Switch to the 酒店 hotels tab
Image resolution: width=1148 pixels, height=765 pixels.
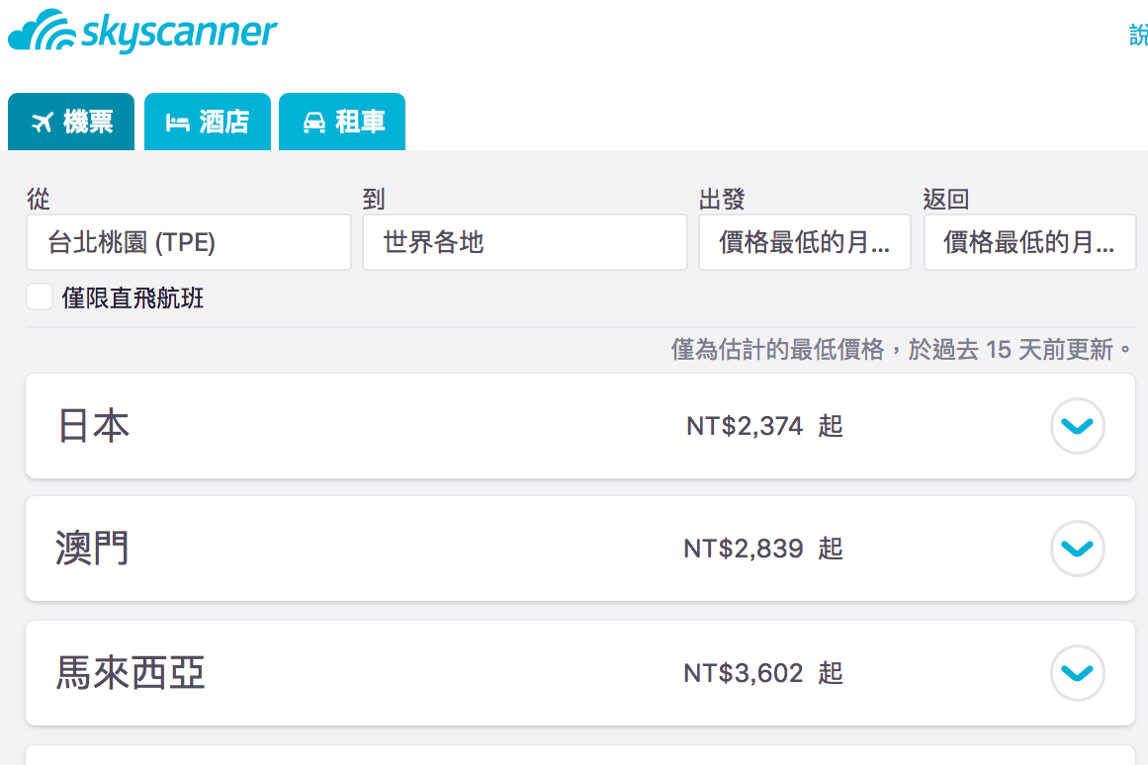[x=208, y=123]
